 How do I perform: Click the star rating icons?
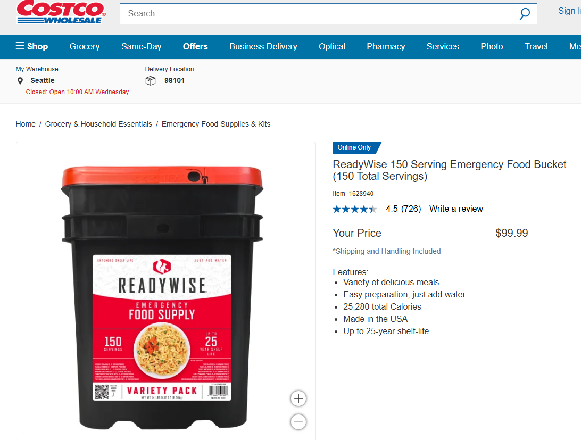click(354, 209)
